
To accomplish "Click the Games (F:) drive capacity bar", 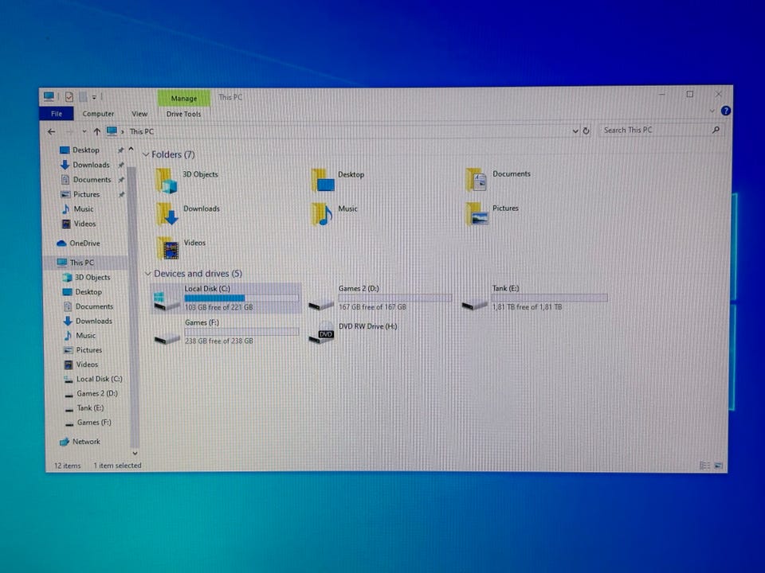I will pyautogui.click(x=241, y=332).
